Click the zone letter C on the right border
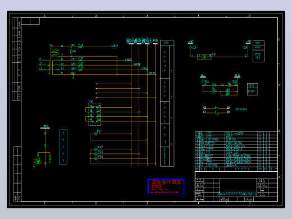Image resolution: width=292 pixels, height=219 pixels. pyautogui.click(x=279, y=85)
